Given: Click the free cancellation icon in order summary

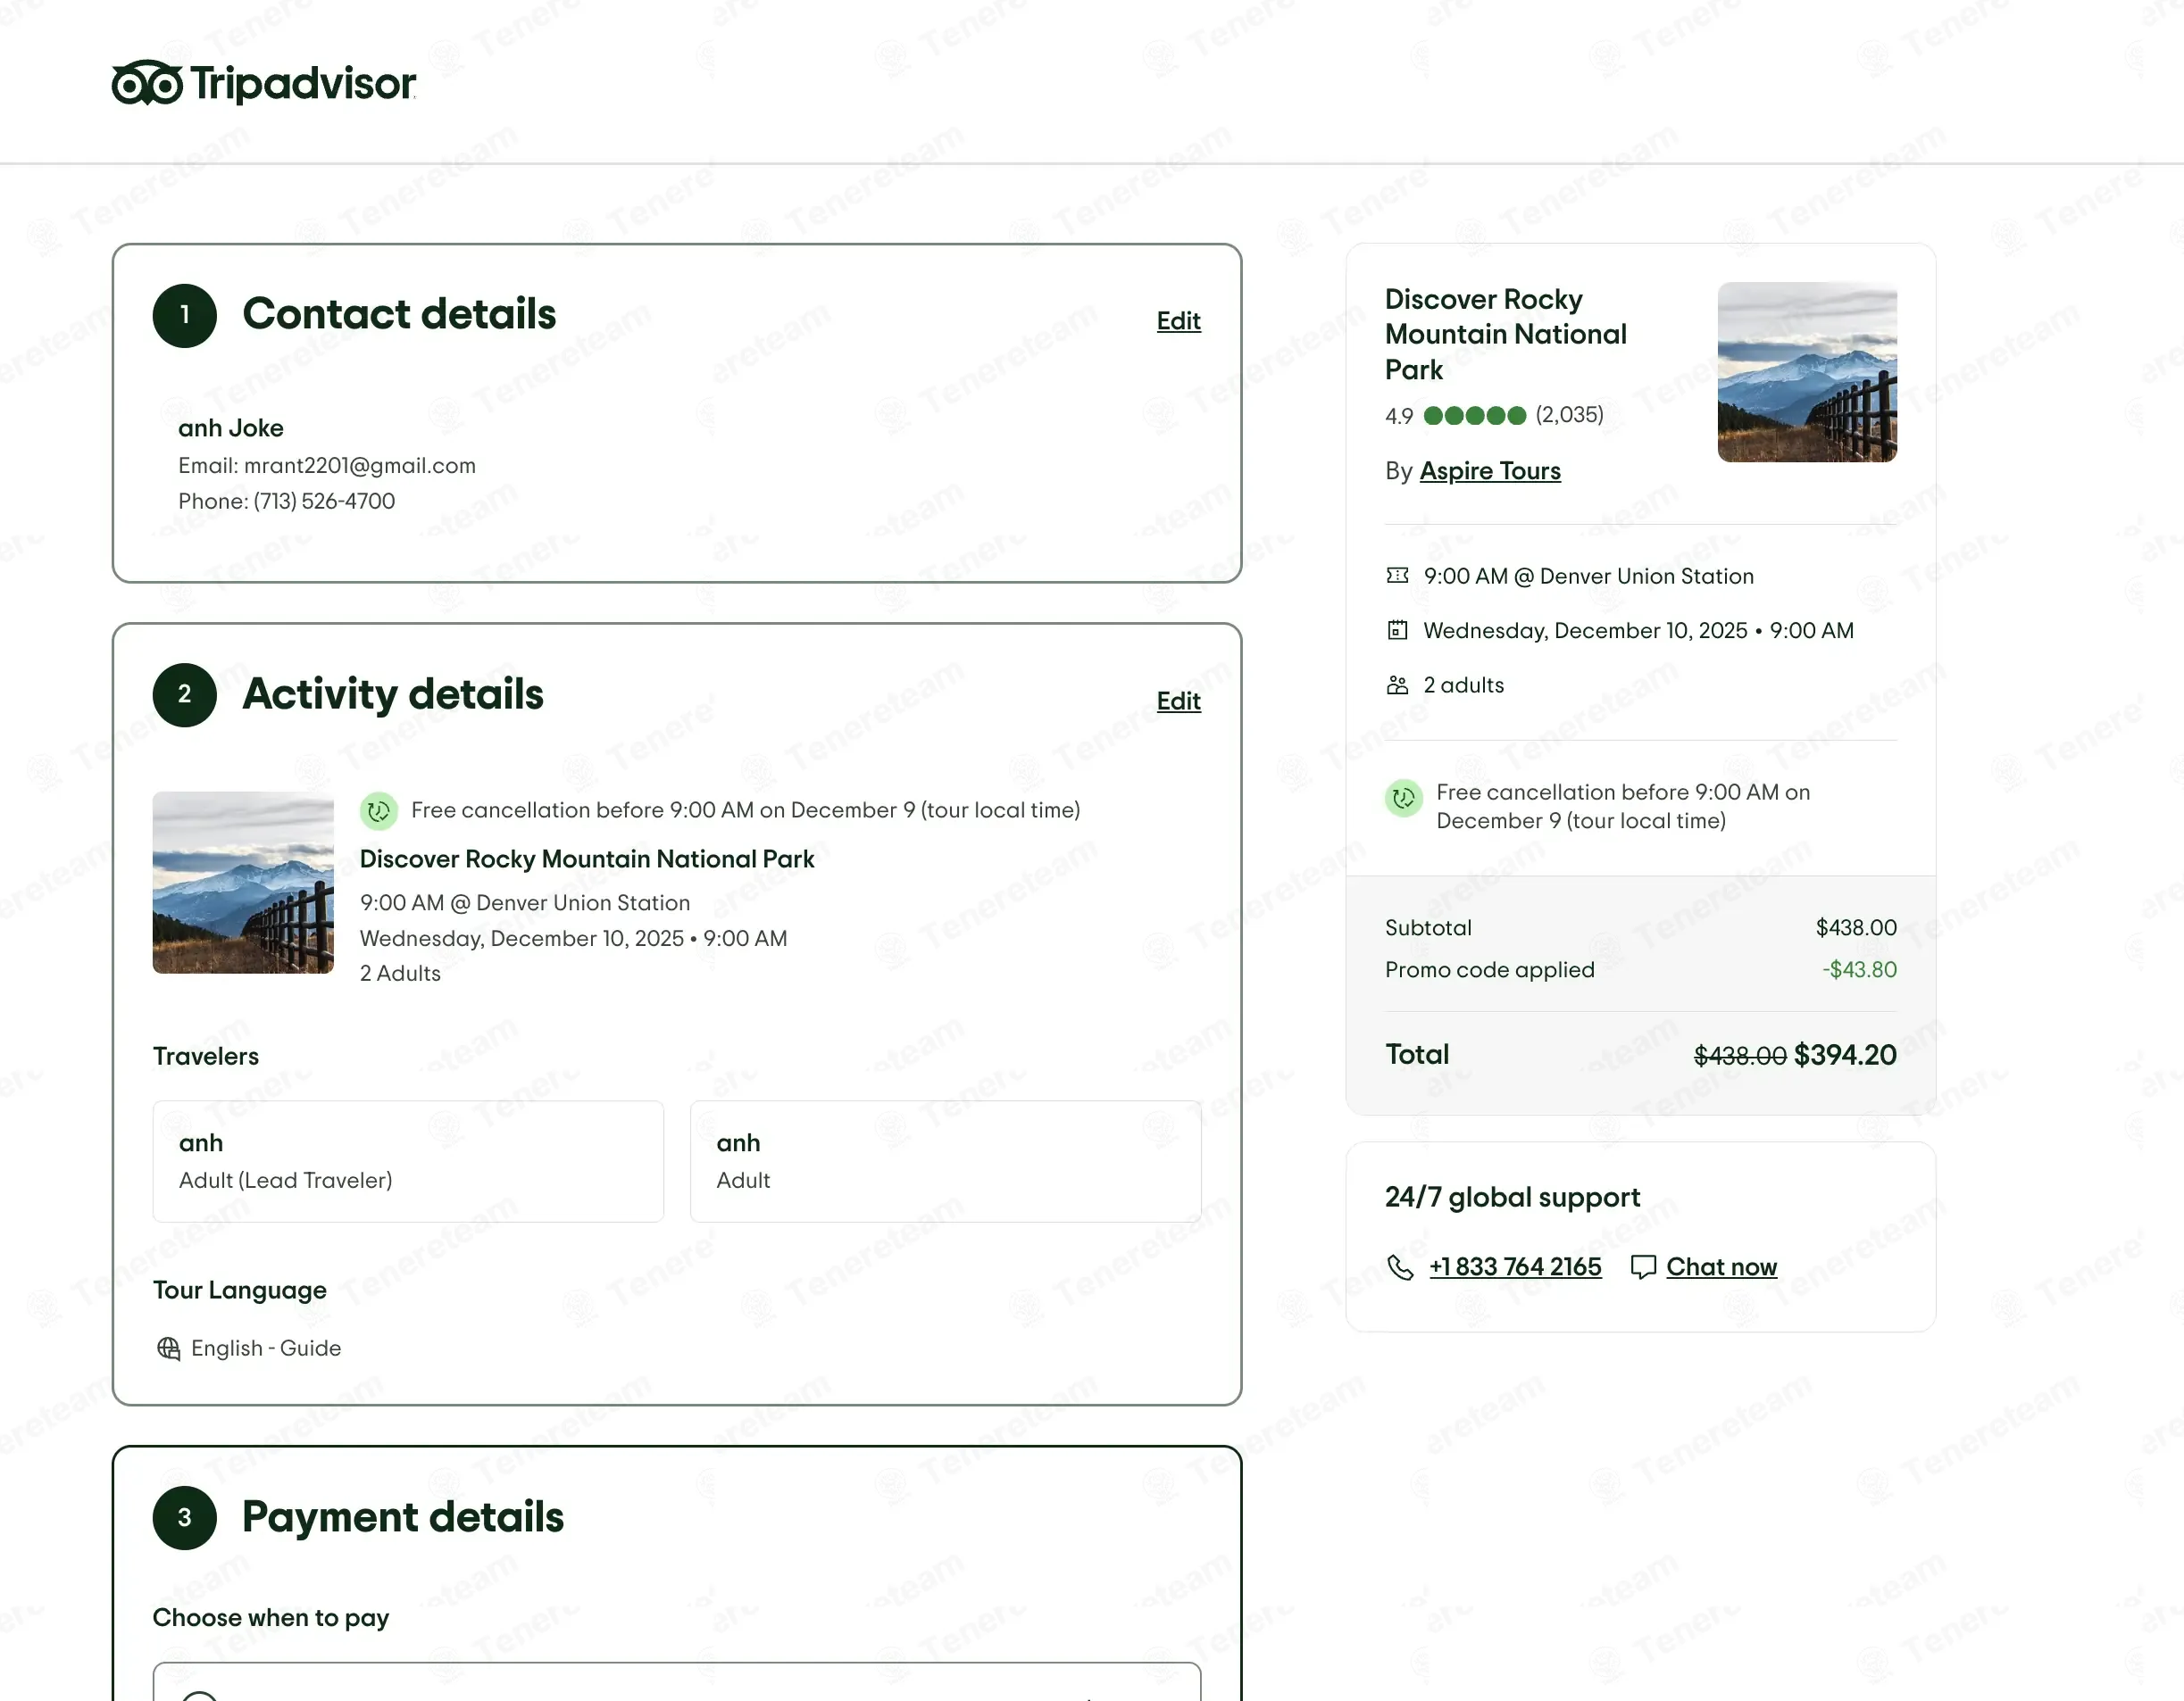Looking at the screenshot, I should click(1403, 798).
